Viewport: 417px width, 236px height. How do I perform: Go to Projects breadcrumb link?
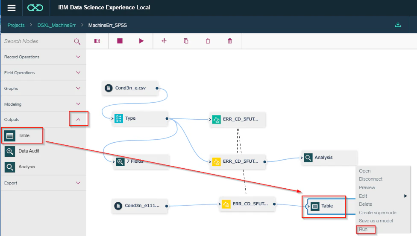16,25
